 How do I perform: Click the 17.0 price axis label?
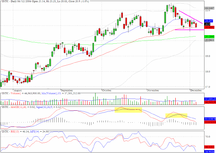pyautogui.click(x=208, y=87)
